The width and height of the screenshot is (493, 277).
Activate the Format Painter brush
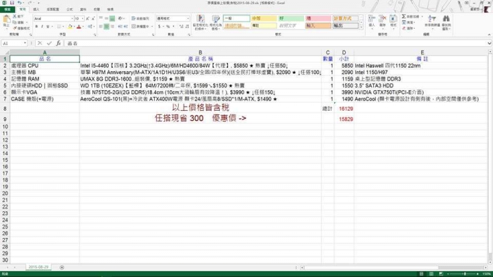pyautogui.click(x=15, y=28)
